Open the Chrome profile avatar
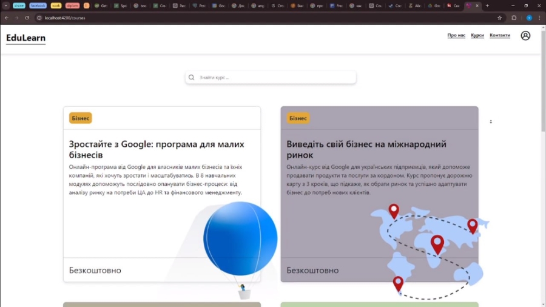The image size is (546, 307). [x=529, y=18]
